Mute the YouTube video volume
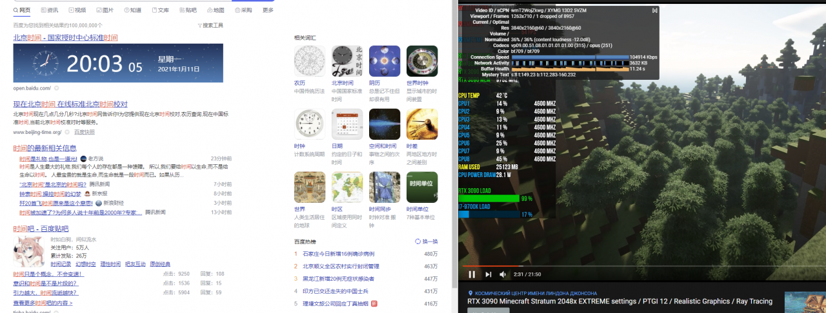826x313 pixels. pyautogui.click(x=504, y=274)
